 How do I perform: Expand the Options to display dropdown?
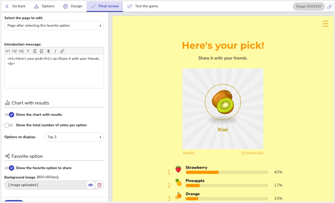point(74,137)
